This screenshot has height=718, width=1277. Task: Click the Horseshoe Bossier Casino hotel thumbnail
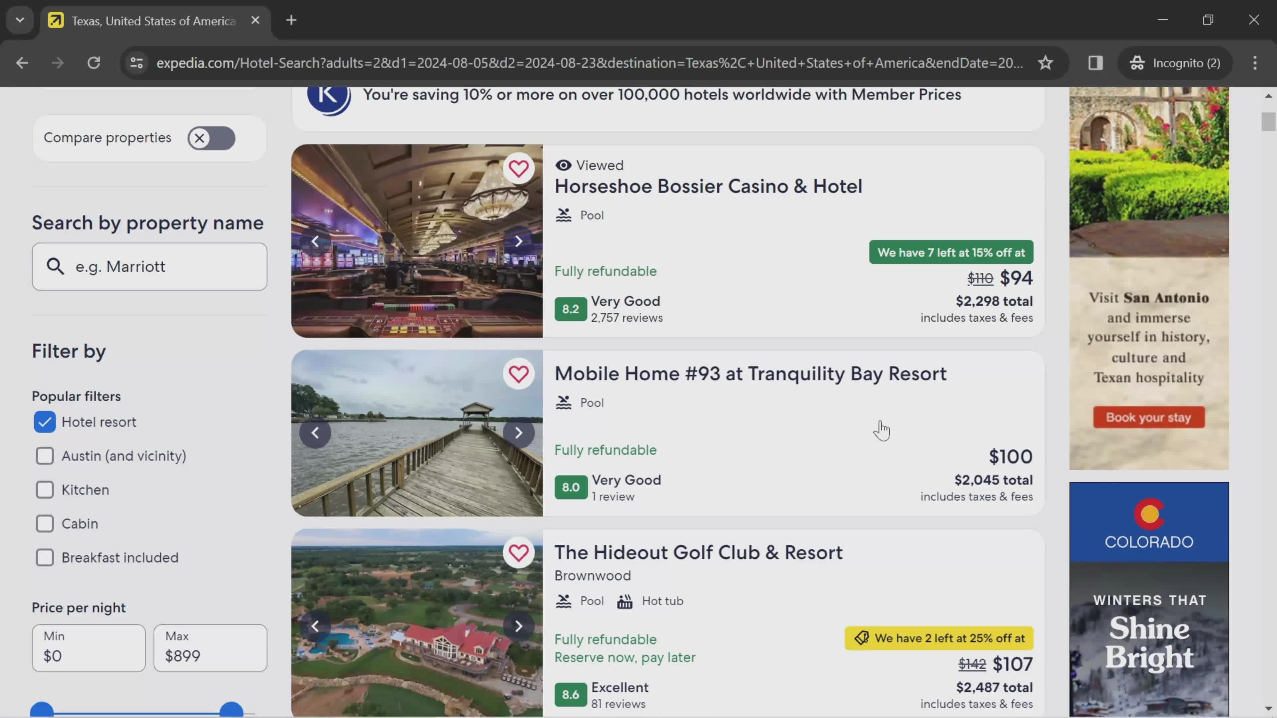[x=417, y=241]
